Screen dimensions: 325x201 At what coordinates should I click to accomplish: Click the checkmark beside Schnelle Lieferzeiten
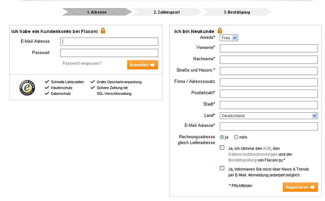coord(47,82)
